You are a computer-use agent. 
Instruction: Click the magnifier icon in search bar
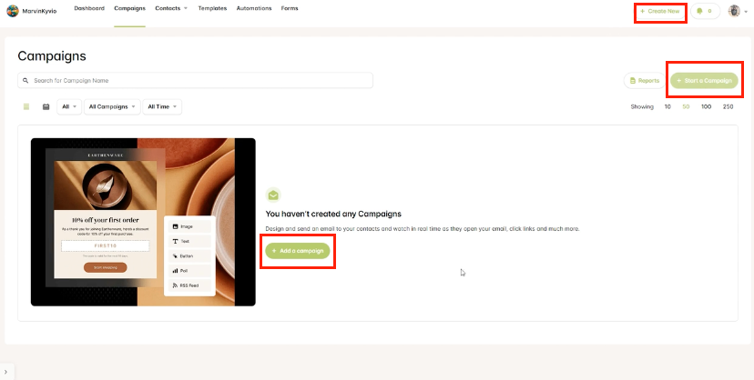(26, 81)
